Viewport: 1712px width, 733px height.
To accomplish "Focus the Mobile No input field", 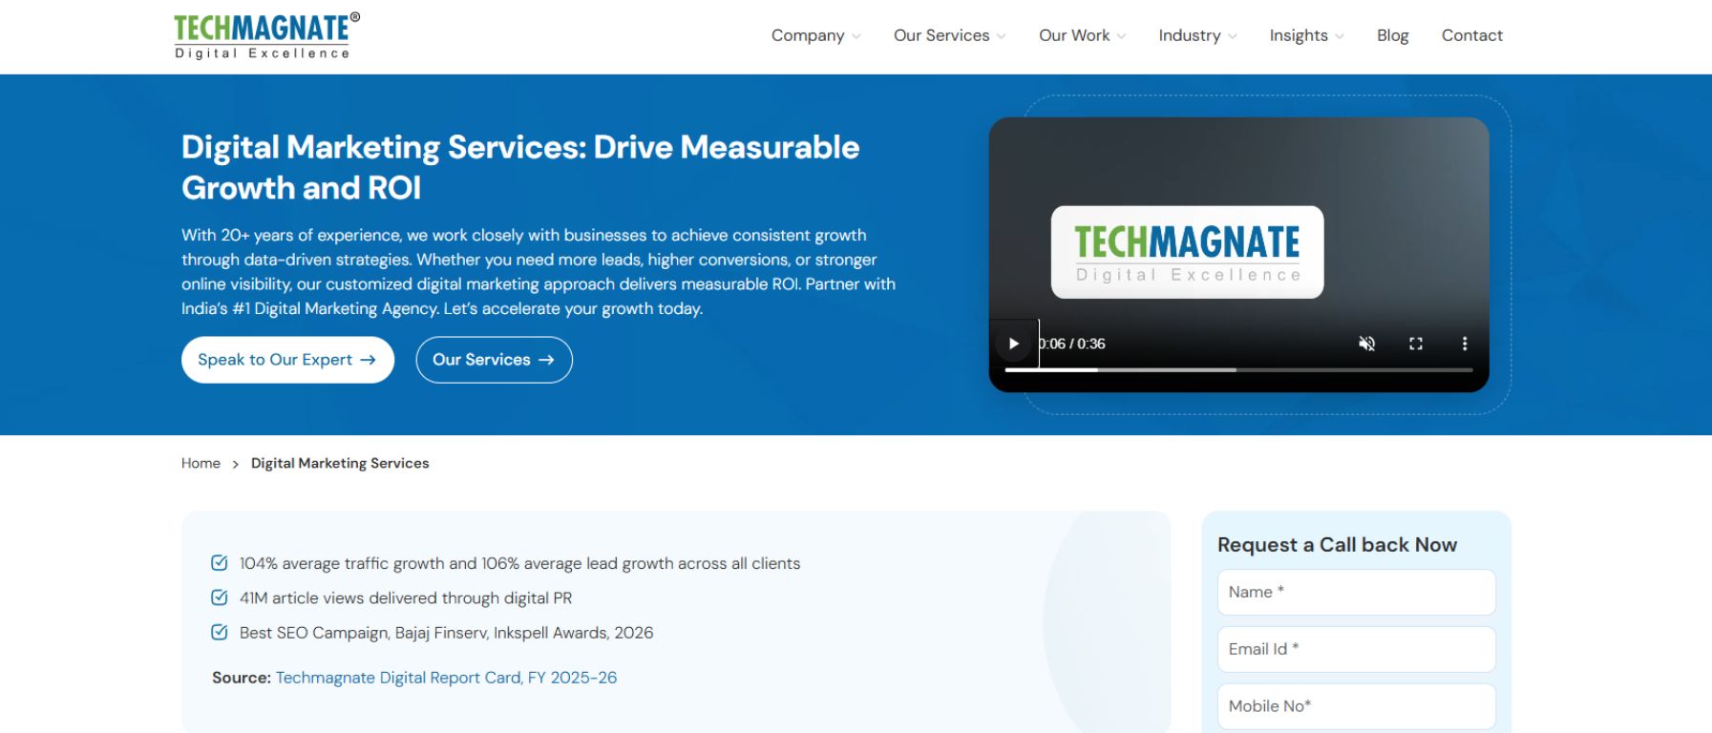I will (1356, 706).
